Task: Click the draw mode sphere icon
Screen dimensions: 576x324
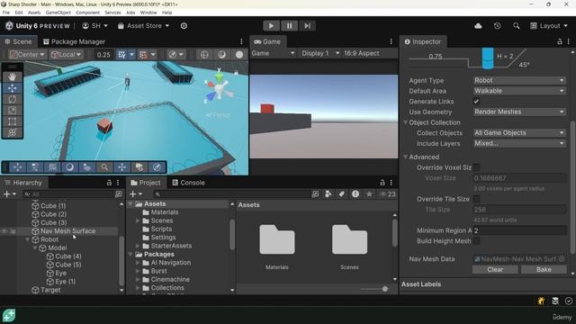Action: click(239, 54)
